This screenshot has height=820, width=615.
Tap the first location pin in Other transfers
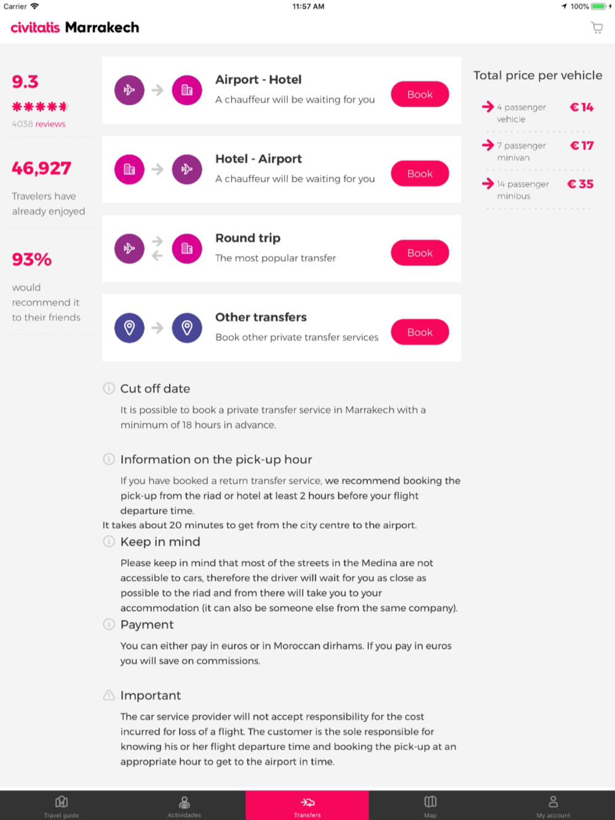pos(129,328)
